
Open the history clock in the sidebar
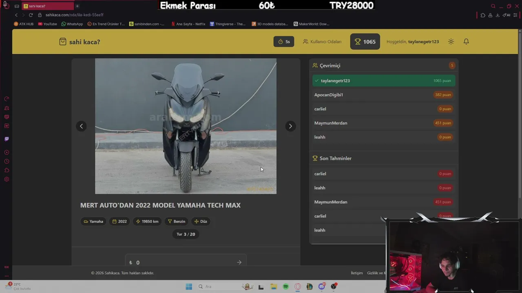point(7,162)
